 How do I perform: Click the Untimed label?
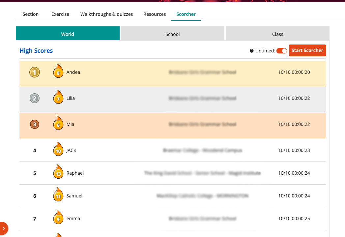coord(265,51)
